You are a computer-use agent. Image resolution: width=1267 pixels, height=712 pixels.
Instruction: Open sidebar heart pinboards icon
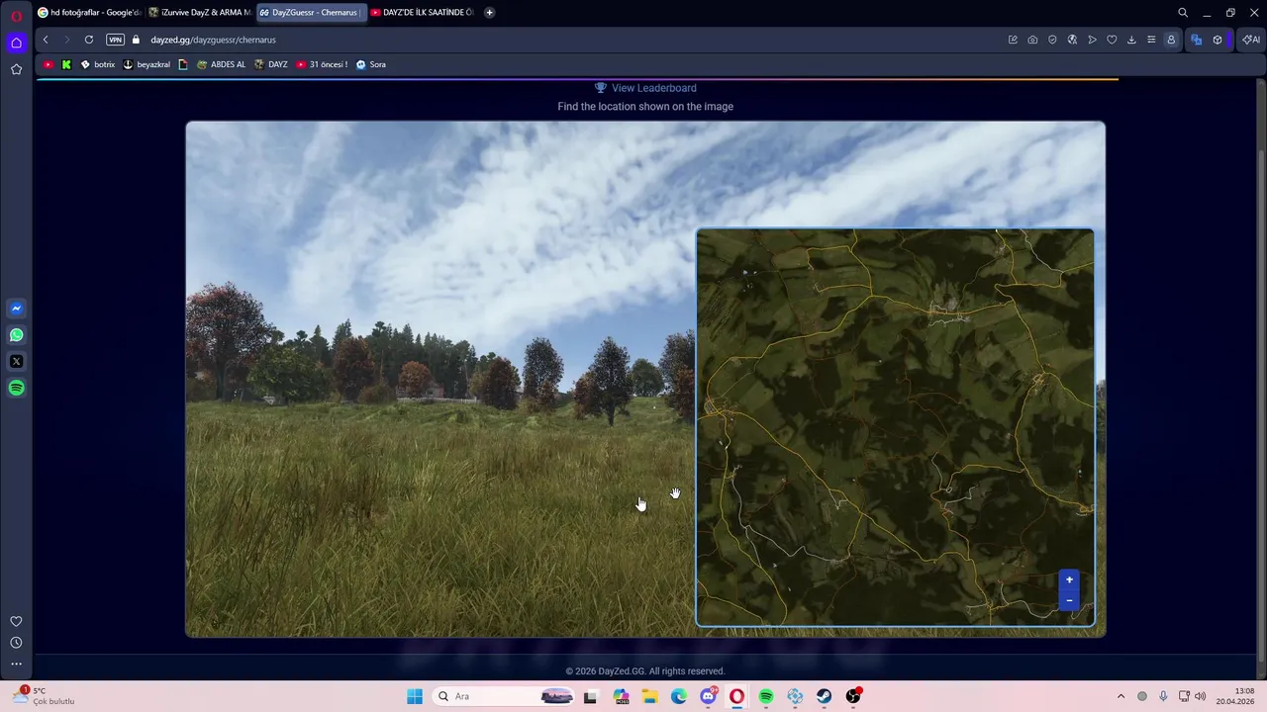(x=16, y=621)
